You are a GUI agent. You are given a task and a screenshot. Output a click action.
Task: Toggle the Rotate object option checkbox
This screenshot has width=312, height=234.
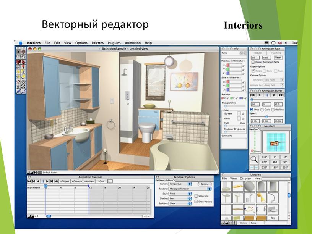(253, 71)
